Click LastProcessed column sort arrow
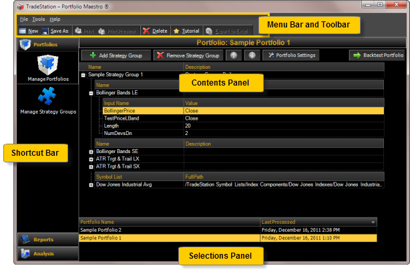The height and width of the screenshot is (270, 410). (x=373, y=222)
